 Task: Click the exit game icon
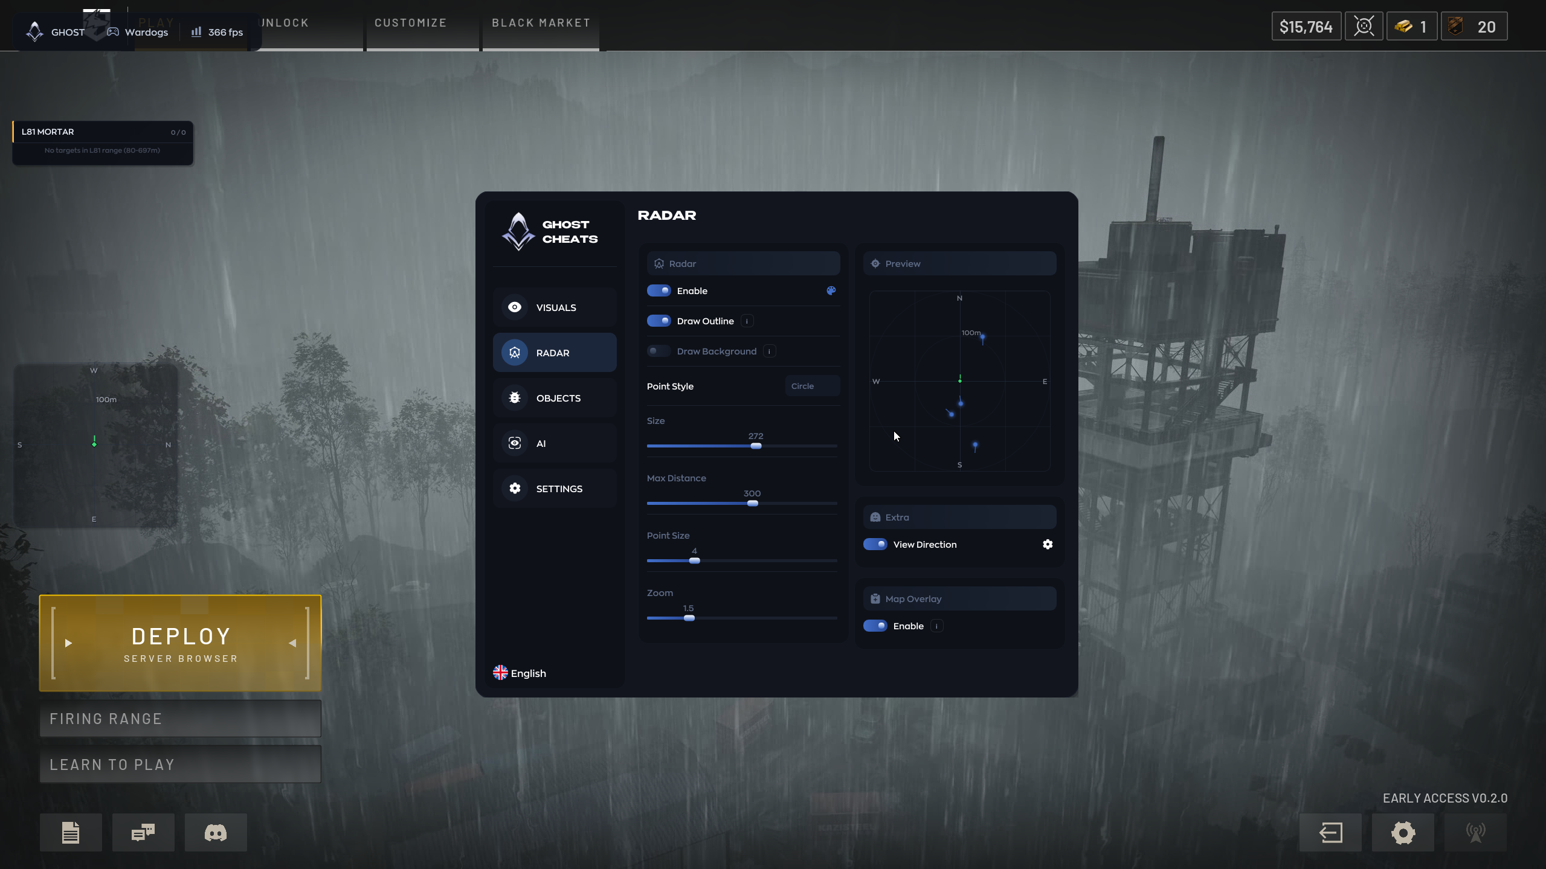tap(1330, 833)
